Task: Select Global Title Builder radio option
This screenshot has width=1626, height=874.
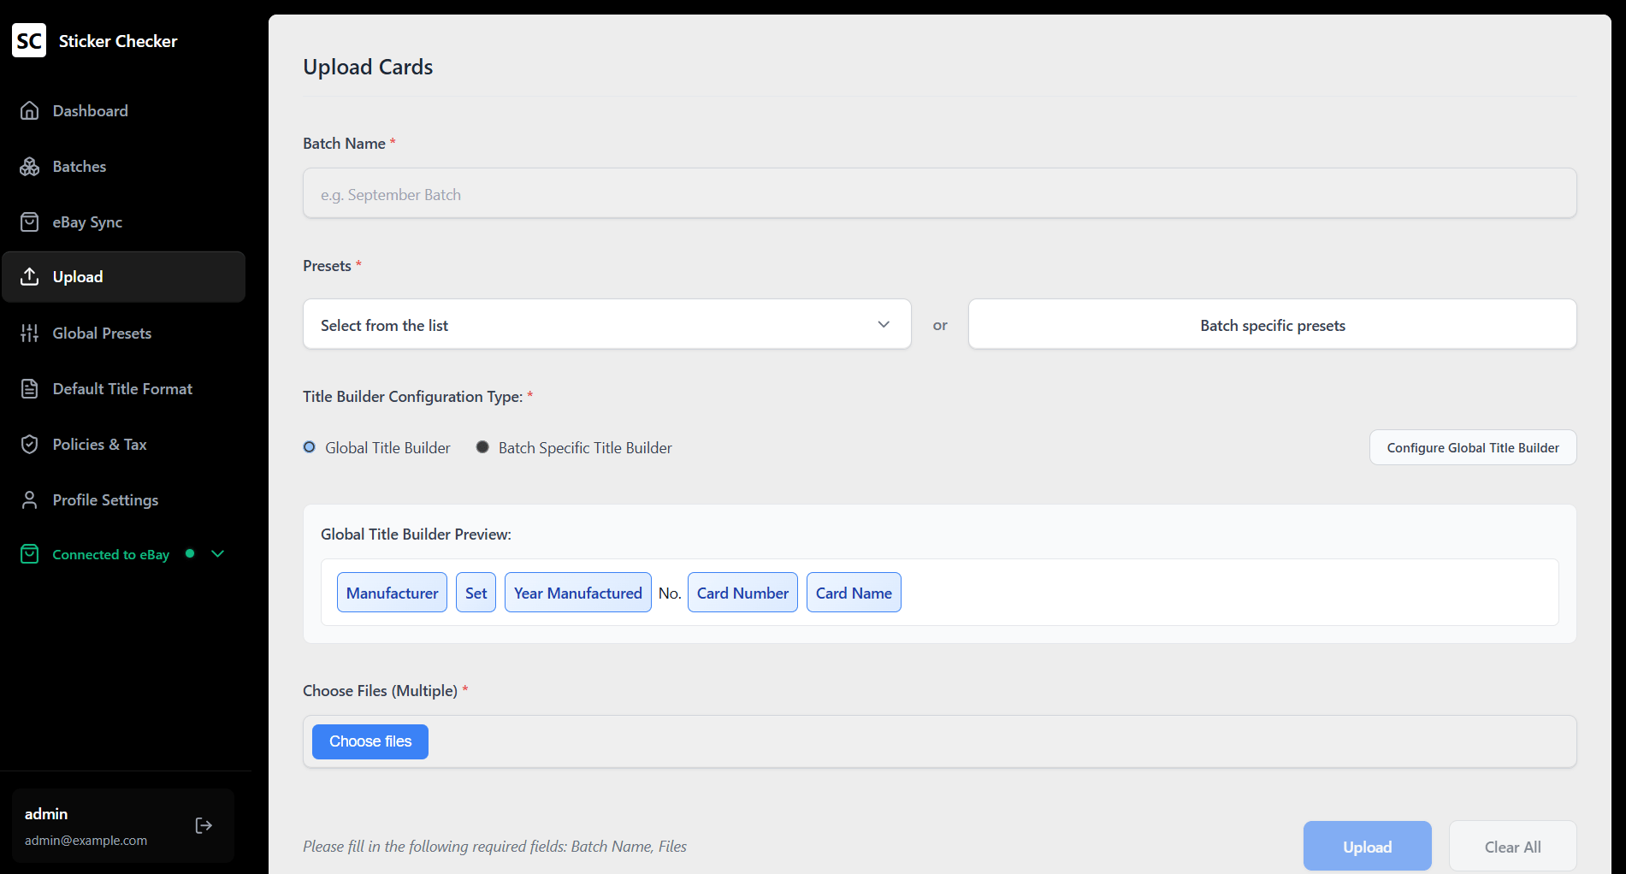Action: [310, 447]
